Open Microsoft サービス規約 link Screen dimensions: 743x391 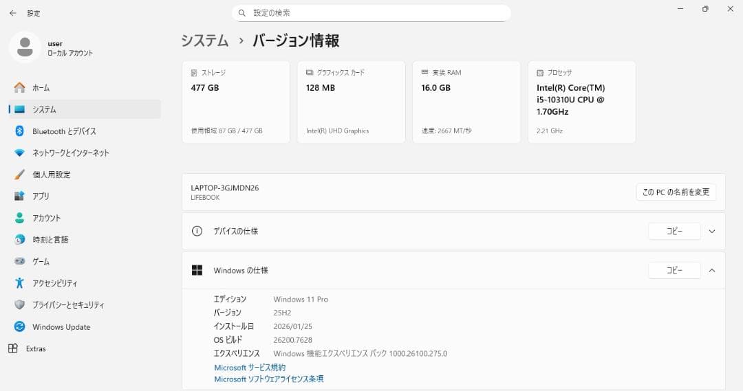click(250, 368)
